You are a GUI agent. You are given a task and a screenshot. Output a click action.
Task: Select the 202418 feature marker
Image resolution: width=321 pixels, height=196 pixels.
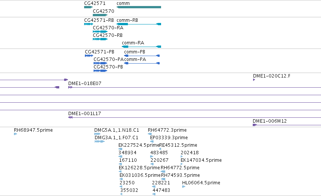click(x=182, y=156)
